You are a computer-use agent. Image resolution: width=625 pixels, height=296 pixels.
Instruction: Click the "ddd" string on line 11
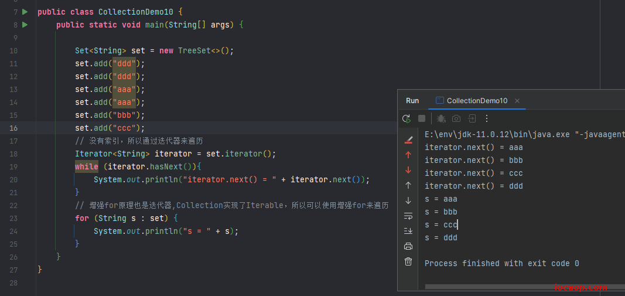click(124, 63)
